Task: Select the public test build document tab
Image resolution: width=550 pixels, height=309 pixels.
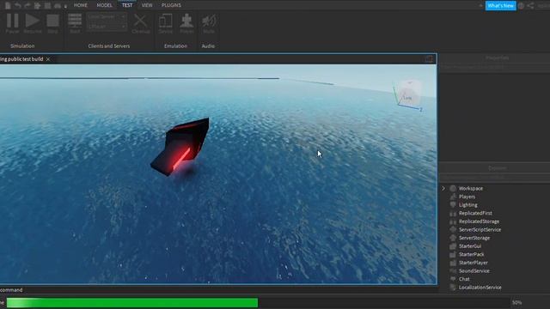Action: (x=21, y=59)
